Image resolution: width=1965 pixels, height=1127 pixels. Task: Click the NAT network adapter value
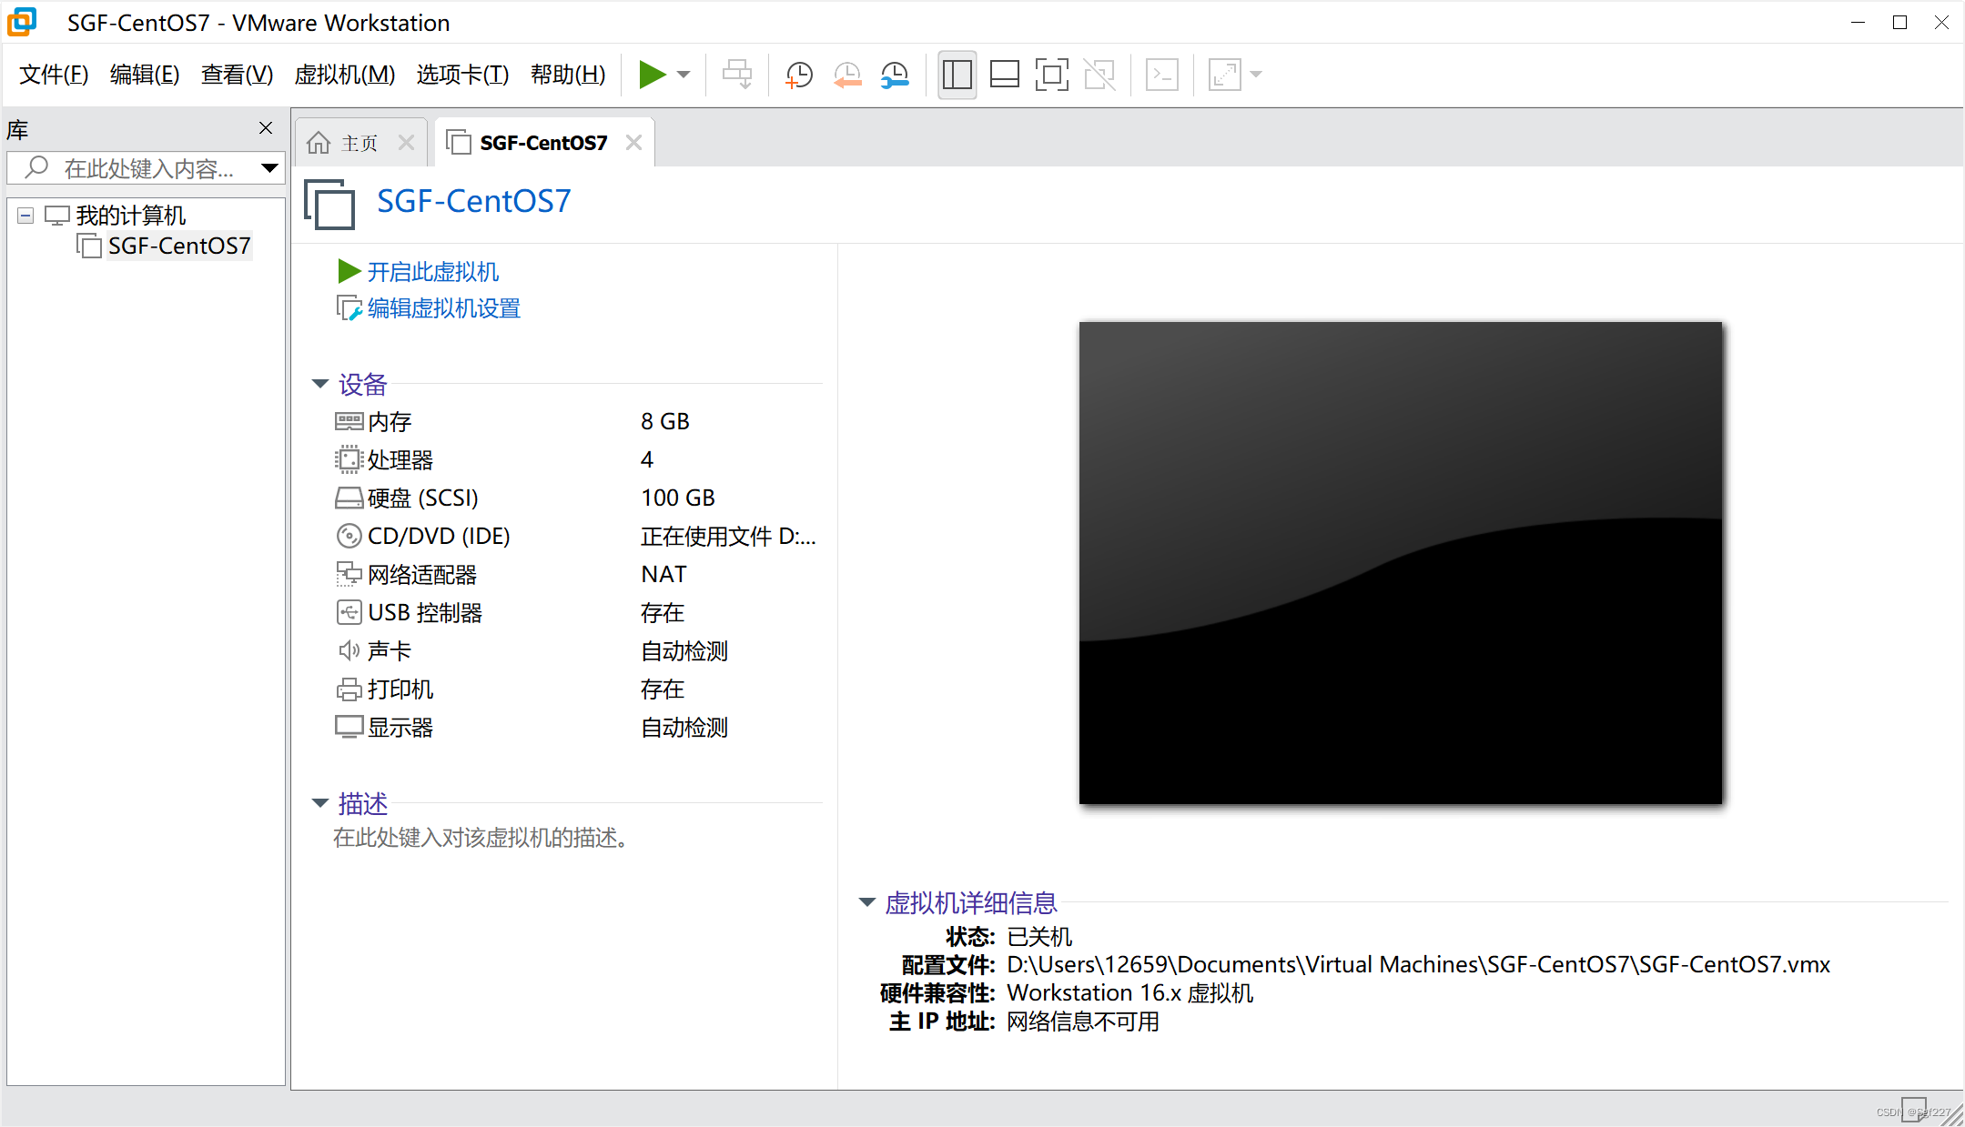pos(663,574)
